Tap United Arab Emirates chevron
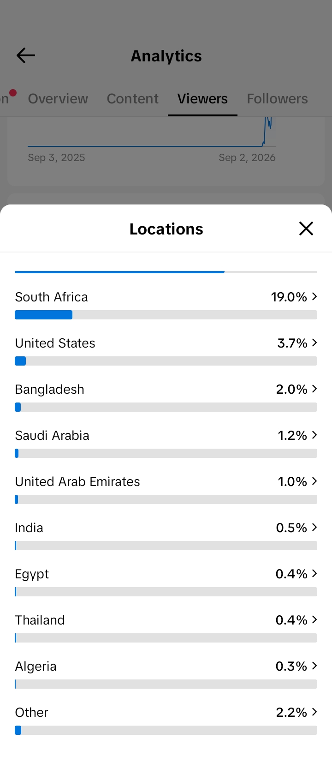This screenshot has width=332, height=757. coord(314,481)
